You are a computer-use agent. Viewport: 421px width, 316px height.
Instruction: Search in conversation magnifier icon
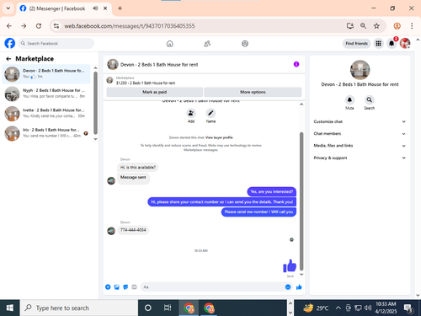370,99
